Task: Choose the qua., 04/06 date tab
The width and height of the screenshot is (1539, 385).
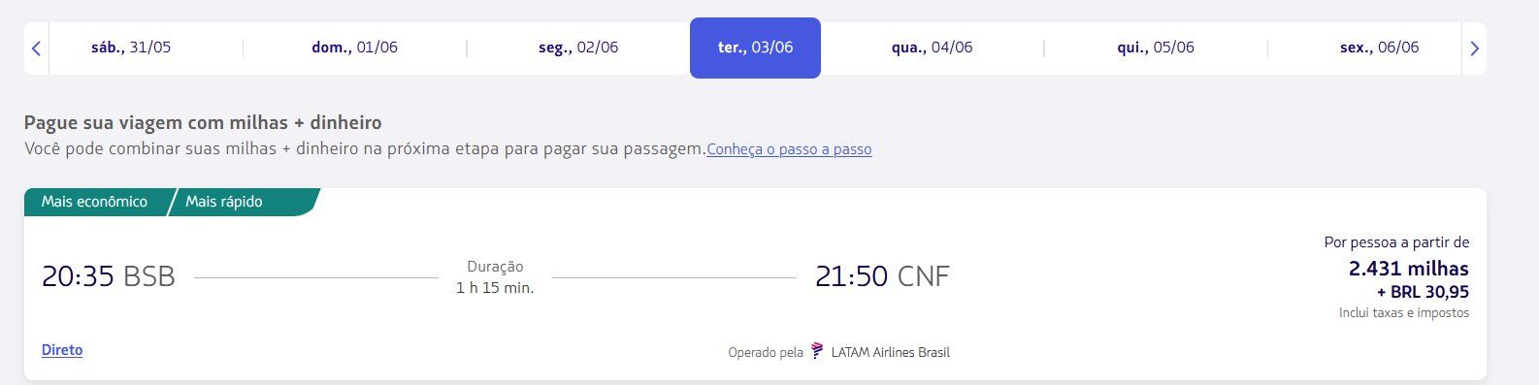Action: pyautogui.click(x=932, y=48)
